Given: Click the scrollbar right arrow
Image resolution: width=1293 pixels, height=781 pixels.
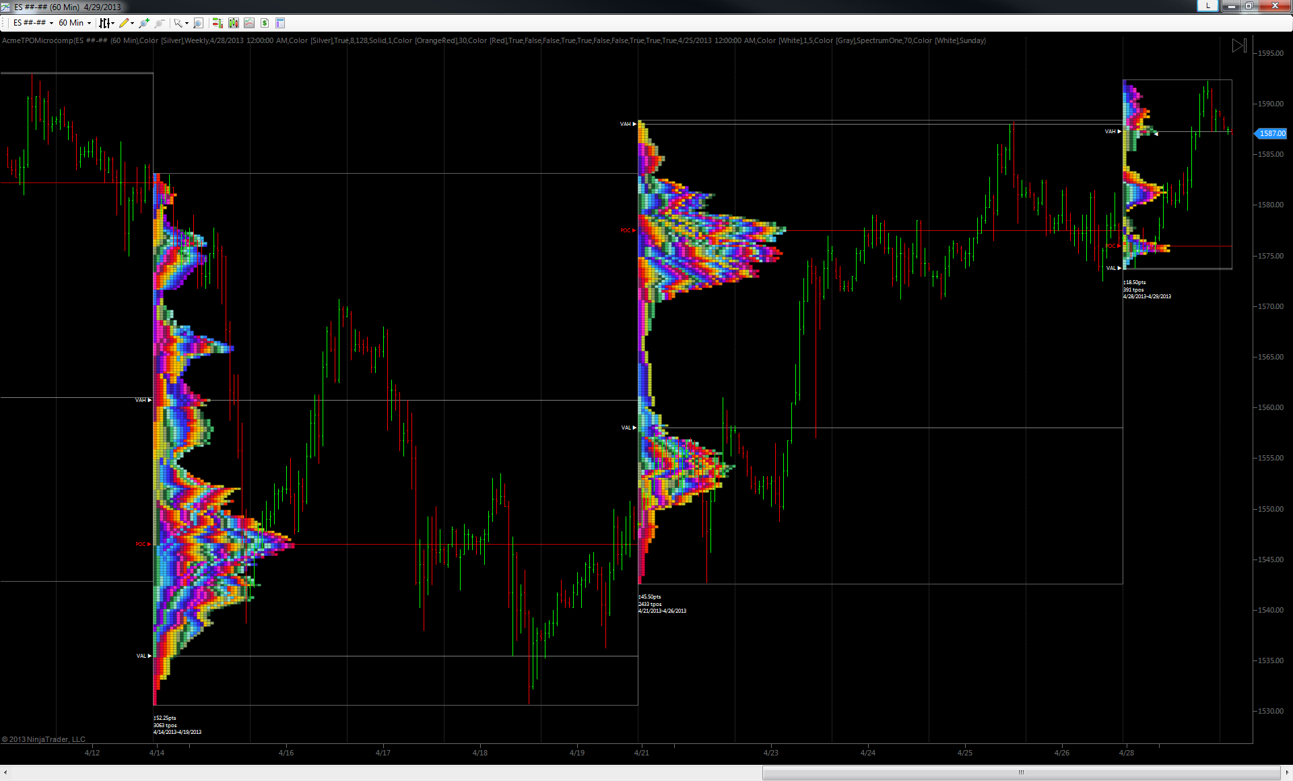Looking at the screenshot, I should click(1287, 772).
